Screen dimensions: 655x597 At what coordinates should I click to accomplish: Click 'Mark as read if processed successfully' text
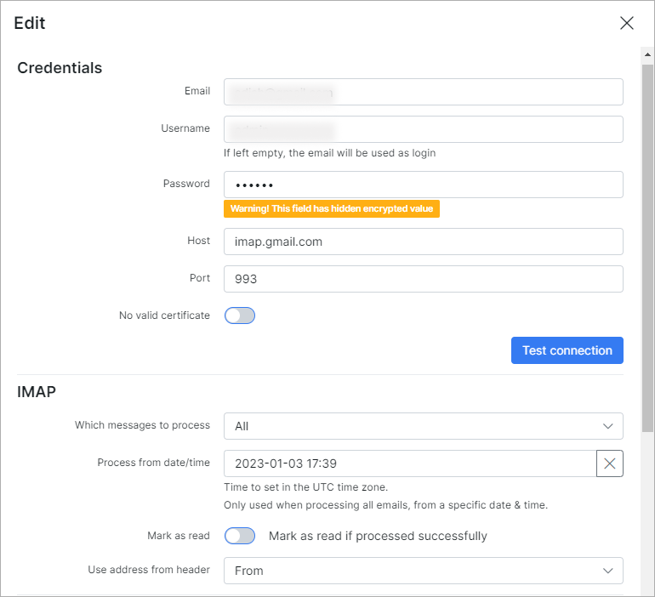[x=378, y=536]
